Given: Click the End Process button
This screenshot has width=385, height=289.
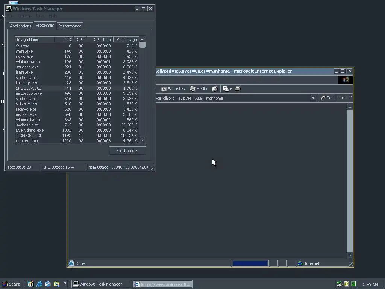Looking at the screenshot, I should pos(127,151).
